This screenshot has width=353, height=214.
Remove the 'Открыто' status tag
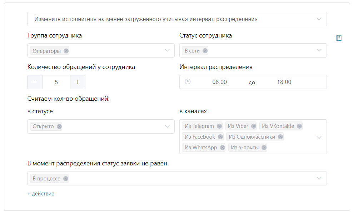point(59,126)
